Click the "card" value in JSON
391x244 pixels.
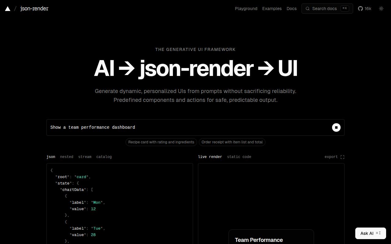tap(81, 177)
